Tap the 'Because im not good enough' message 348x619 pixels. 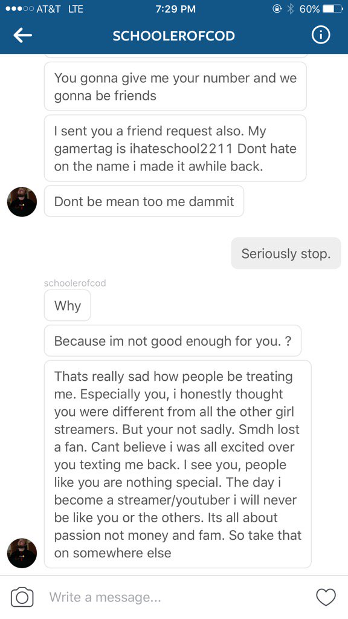[173, 341]
